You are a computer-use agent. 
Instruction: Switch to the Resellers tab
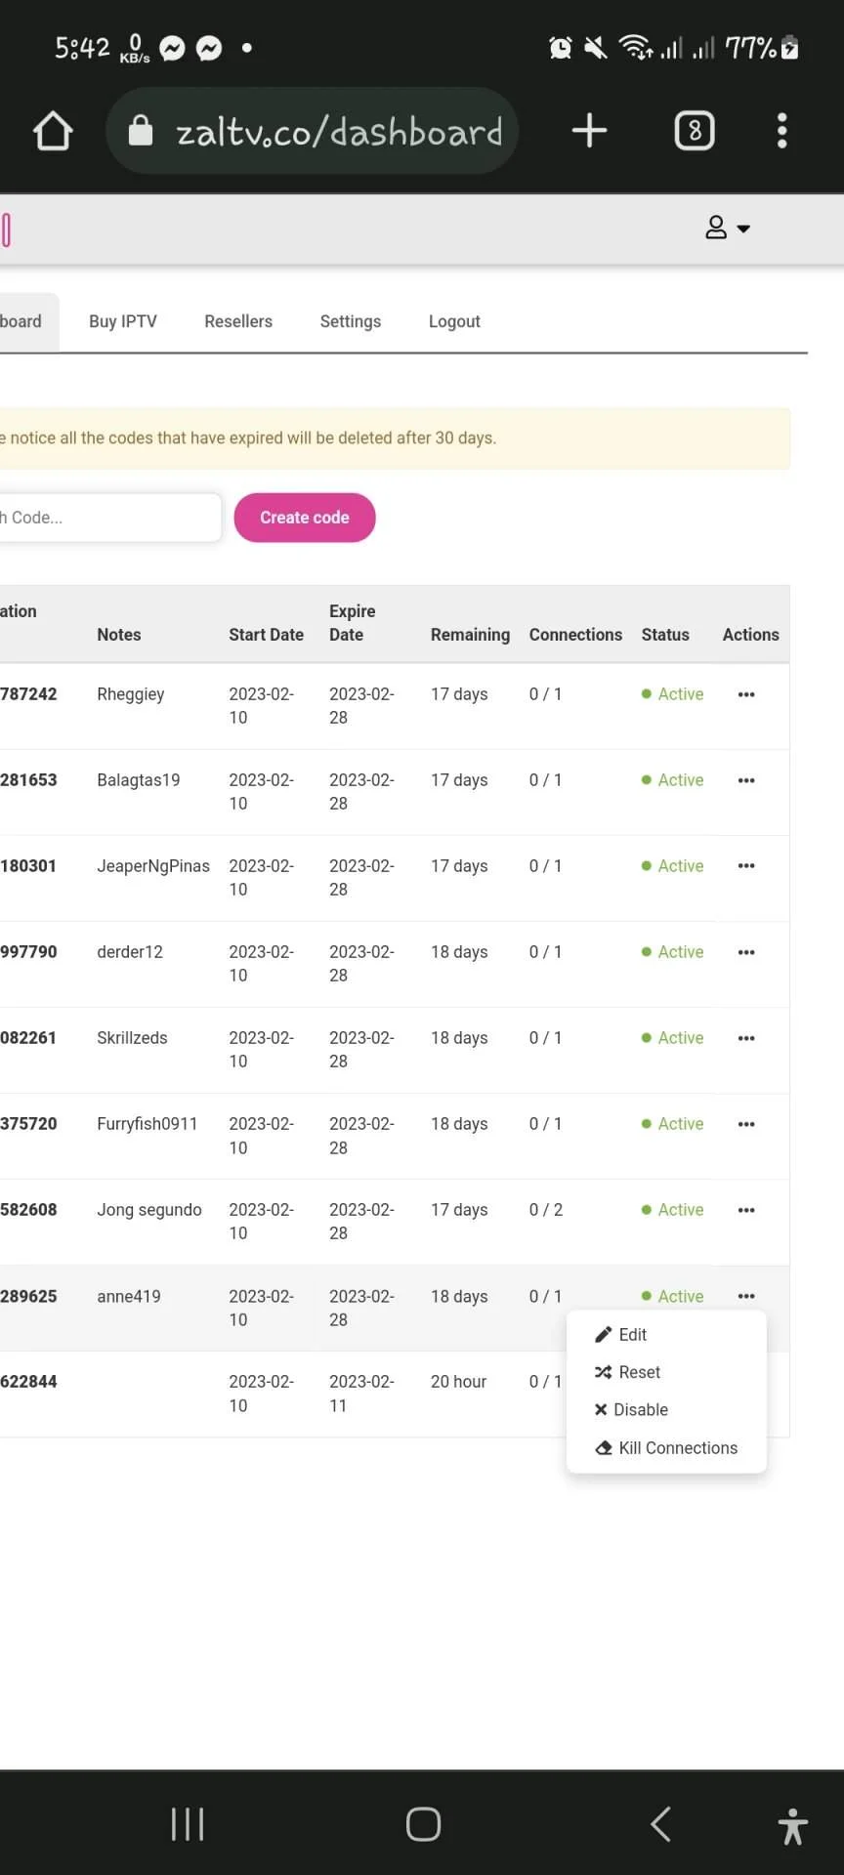coord(238,321)
